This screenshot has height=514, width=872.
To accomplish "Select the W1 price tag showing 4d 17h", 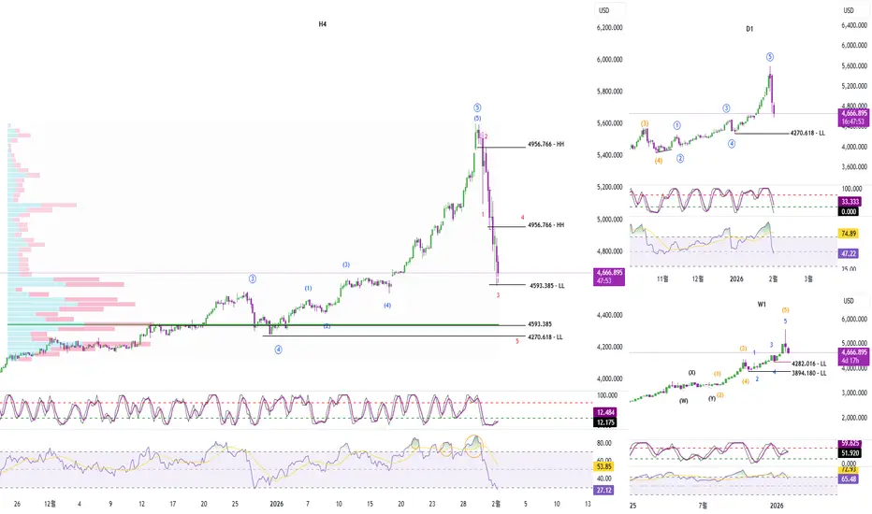I will pos(853,356).
